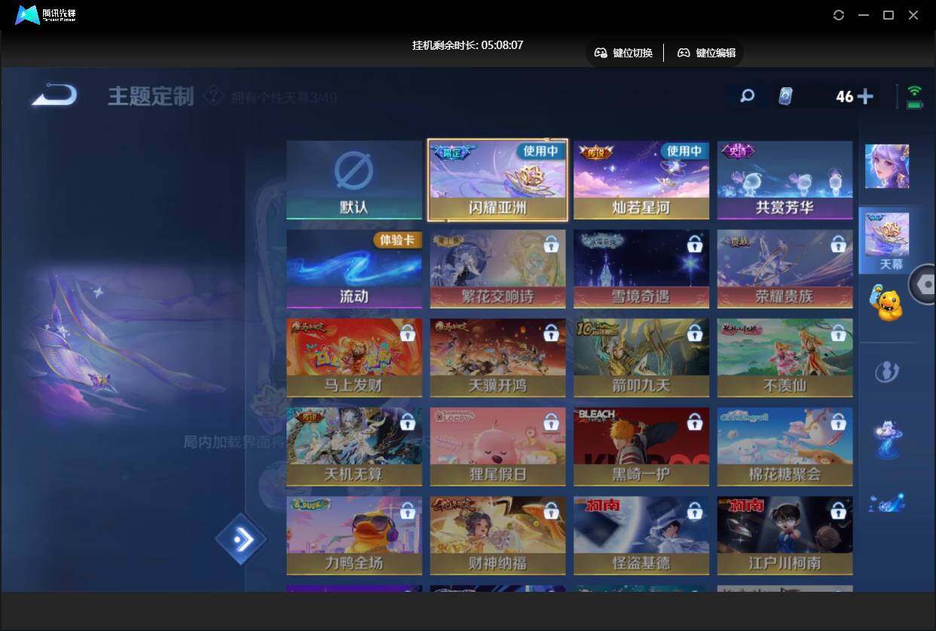Choose the locked 力鸭全场 theme
936x631 pixels.
tap(354, 536)
